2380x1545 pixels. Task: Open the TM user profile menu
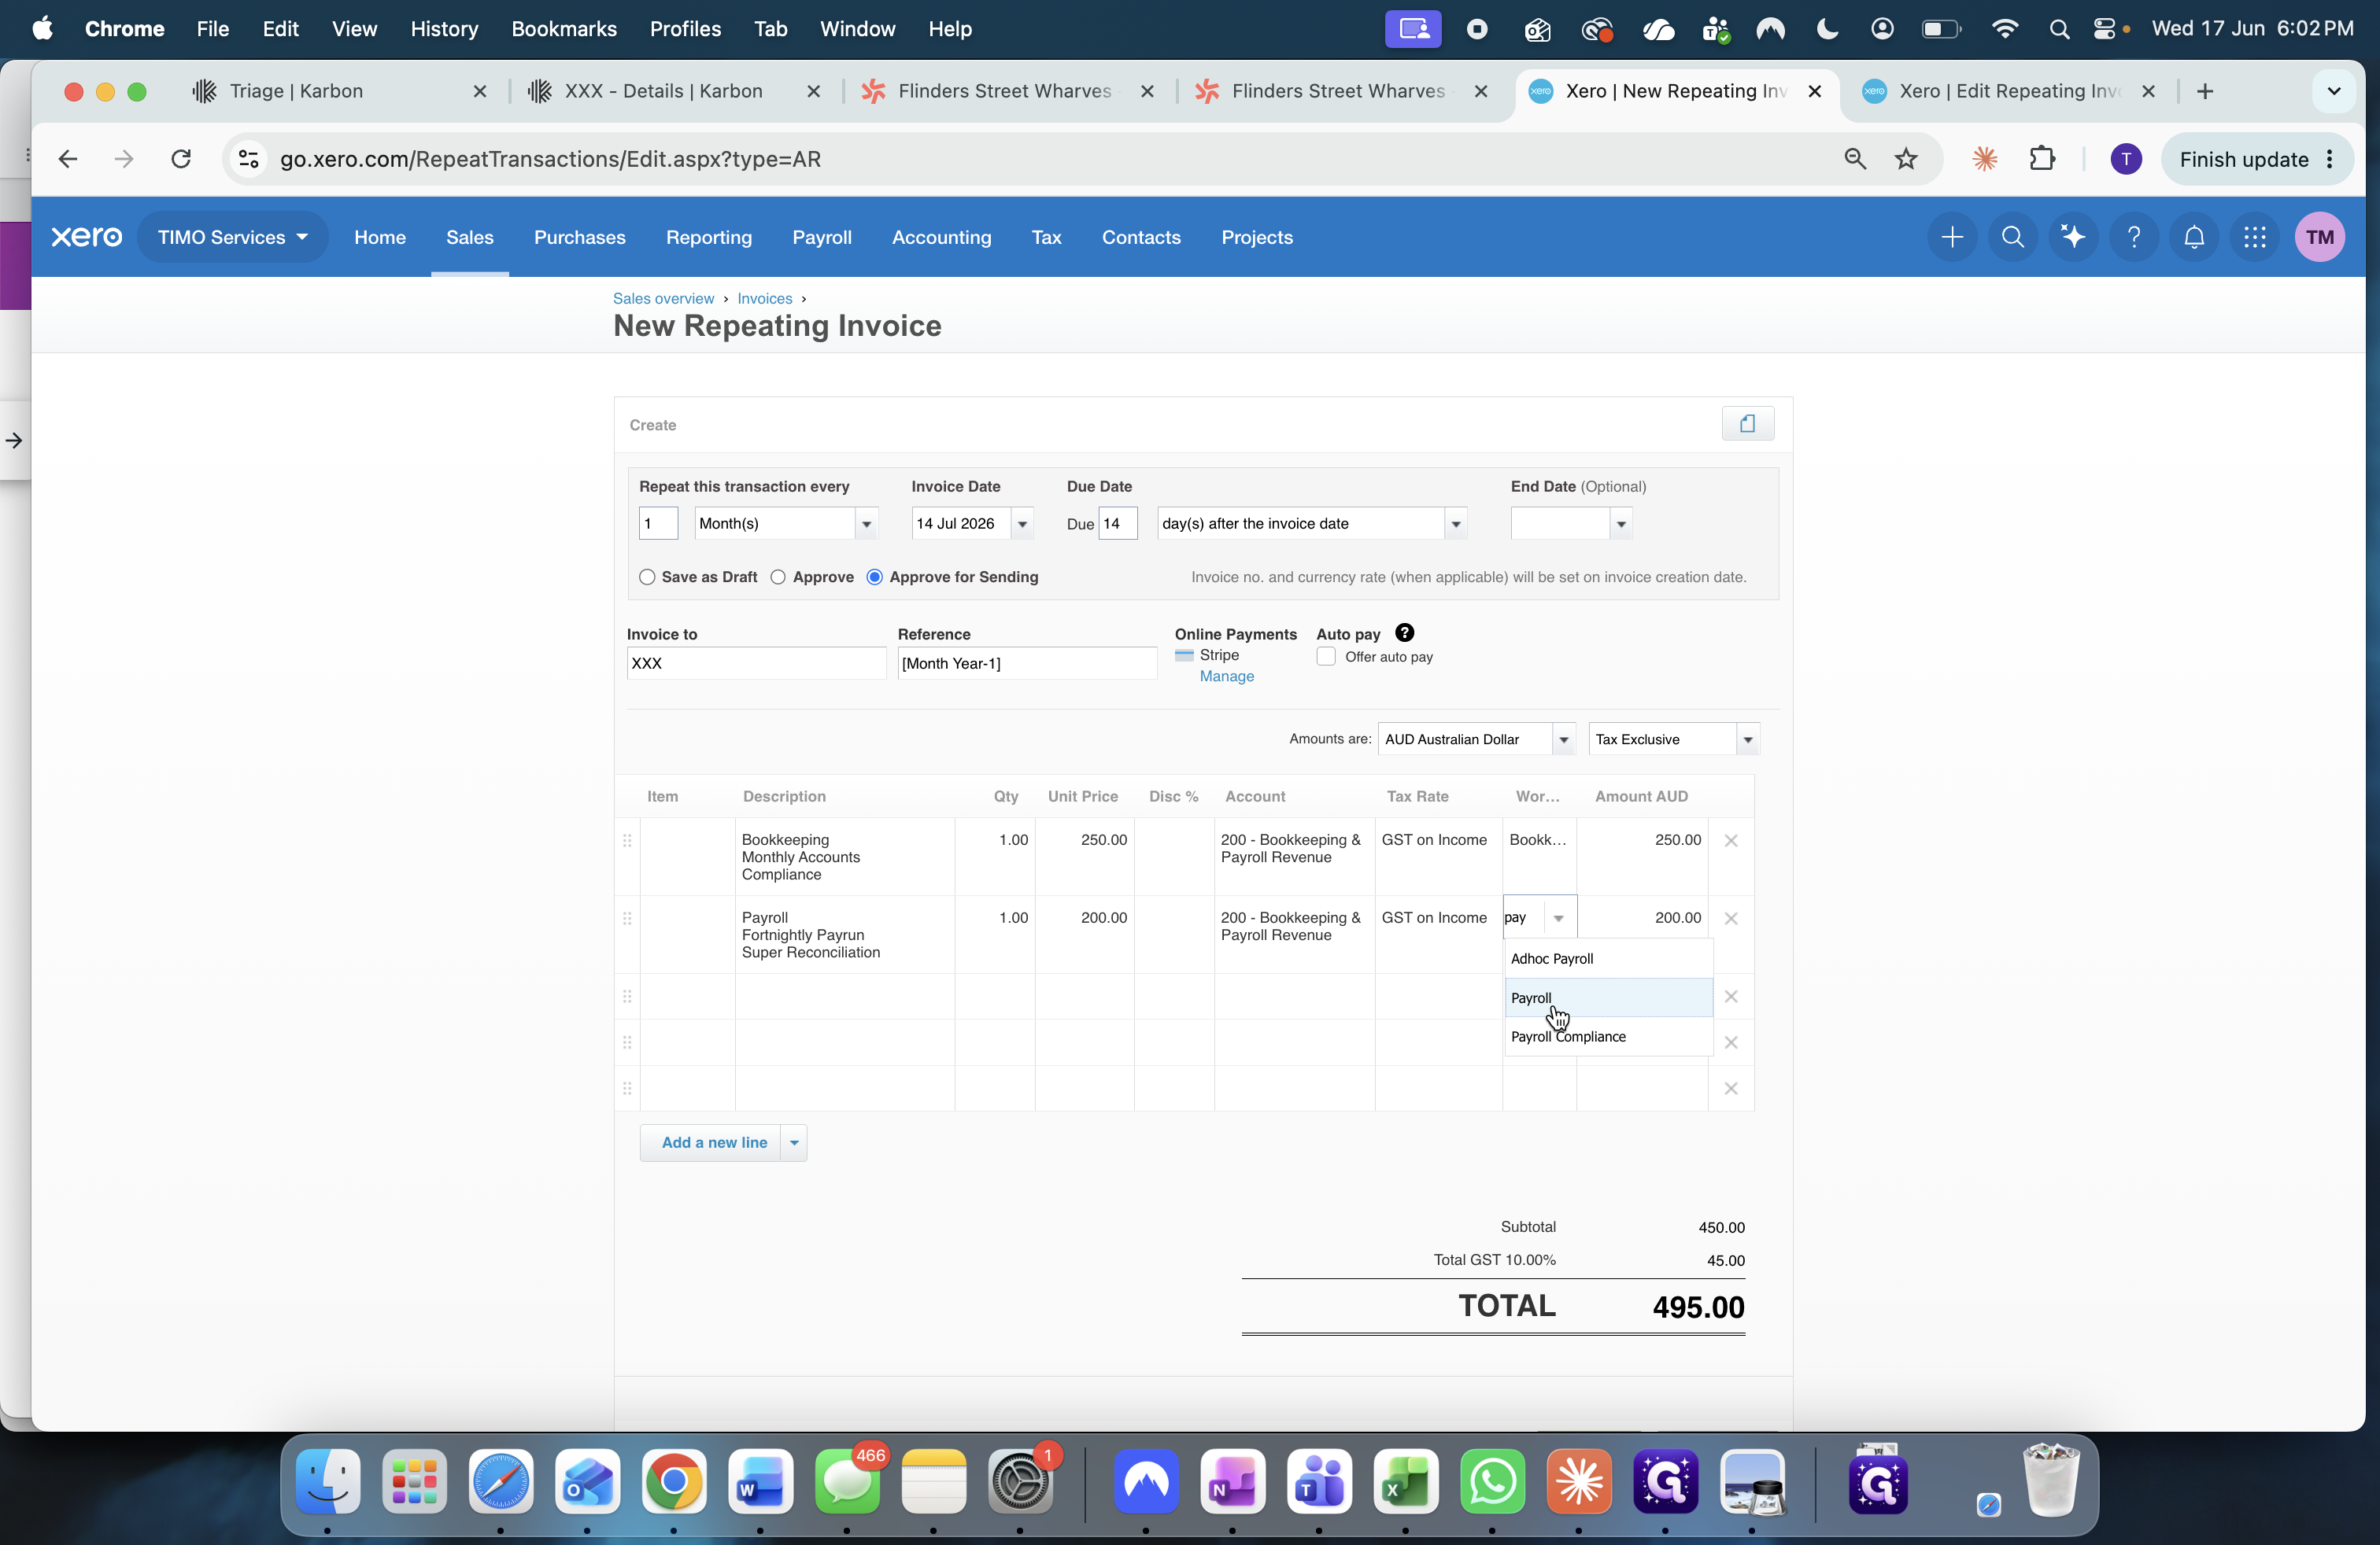pos(2320,237)
